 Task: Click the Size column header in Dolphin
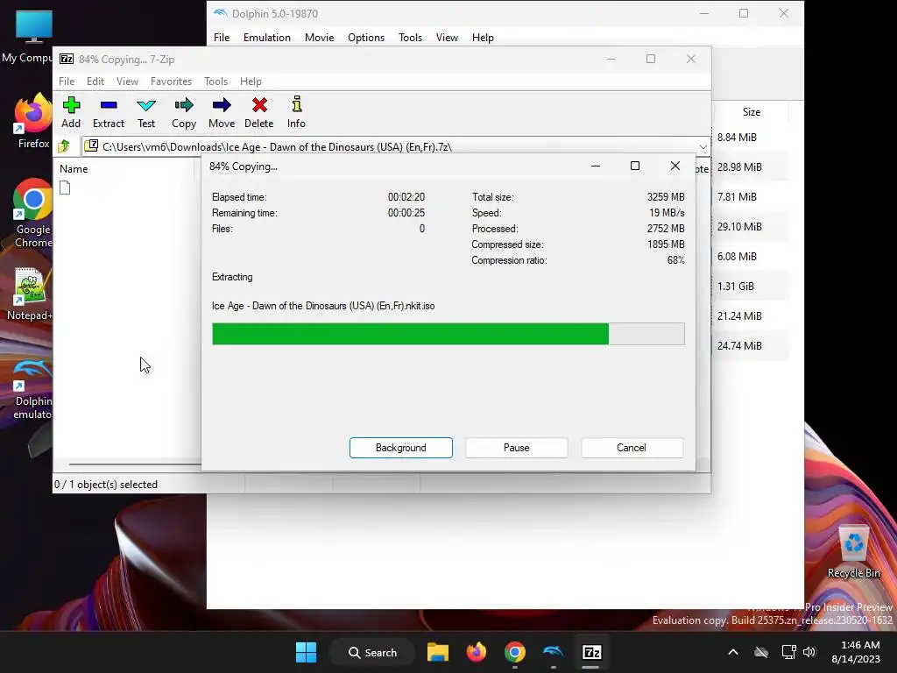click(x=751, y=112)
